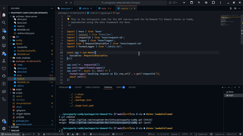Switch to the PROBLEMS panel tab
The height and width of the screenshot is (136, 243).
[63, 87]
